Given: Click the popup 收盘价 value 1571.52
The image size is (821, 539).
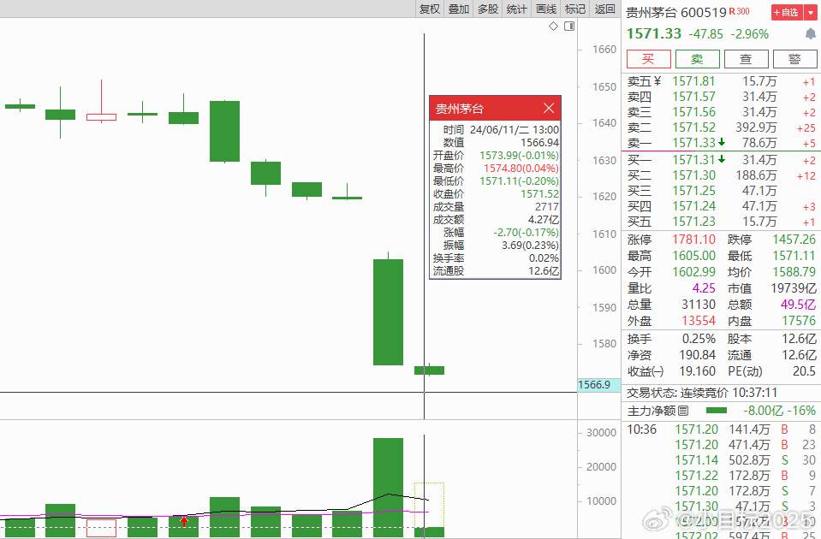Looking at the screenshot, I should (x=539, y=194).
